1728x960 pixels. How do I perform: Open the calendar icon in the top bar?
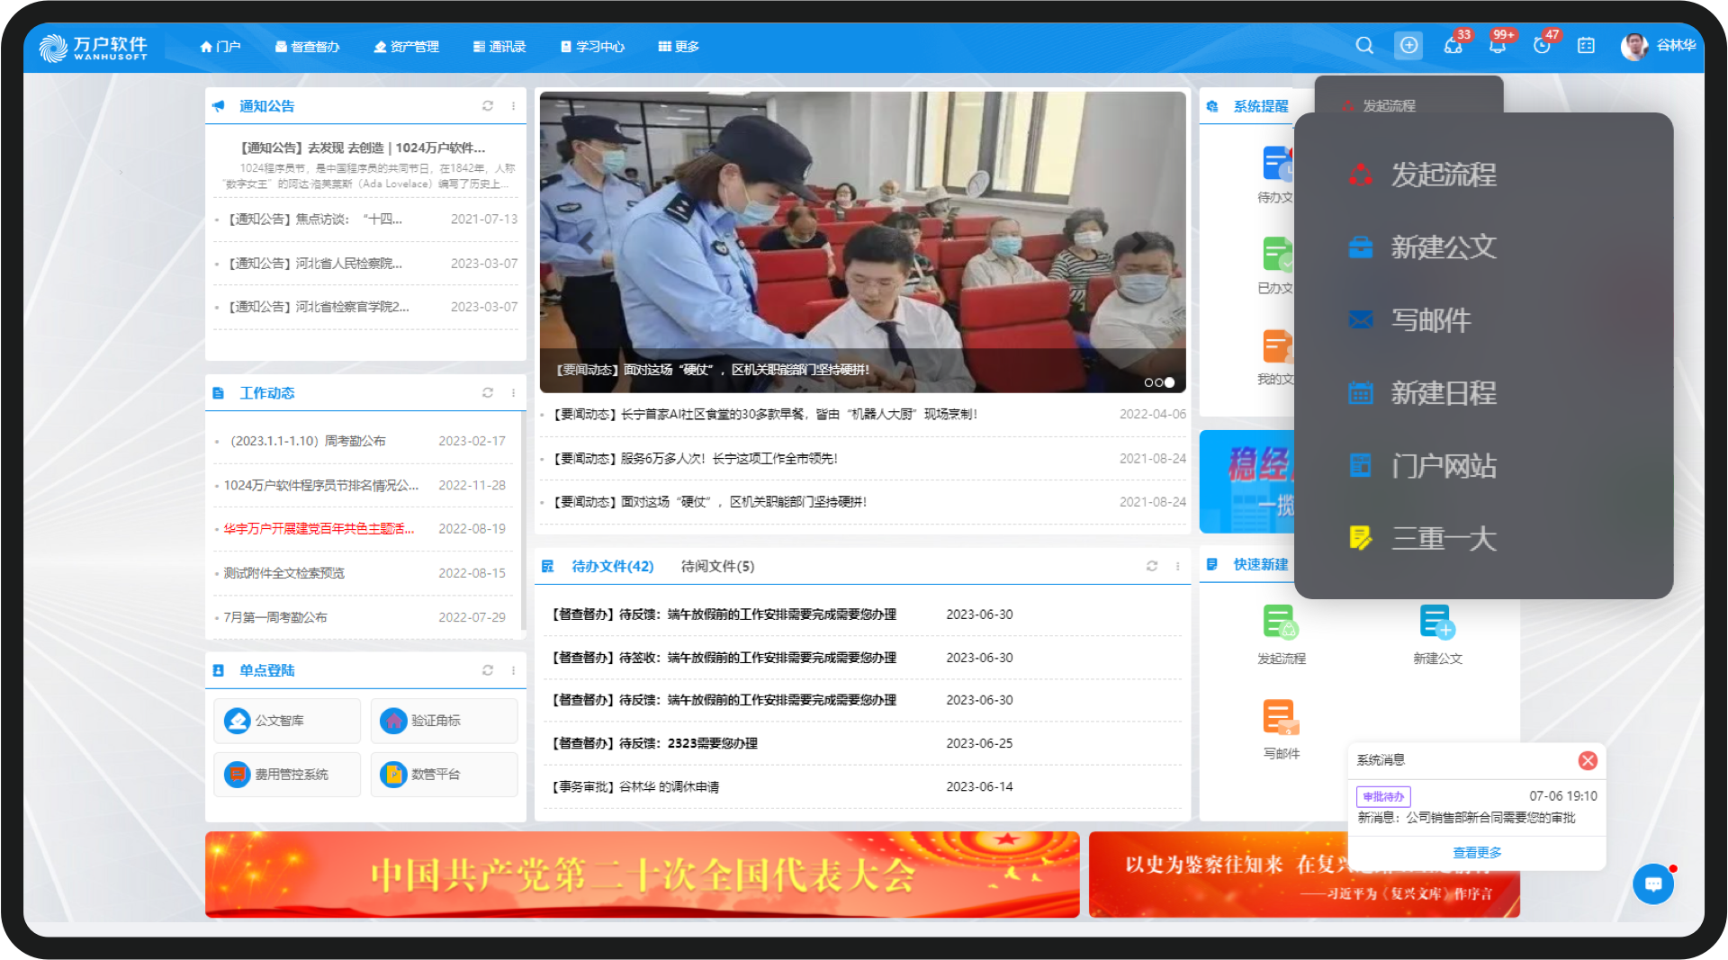click(x=1586, y=46)
